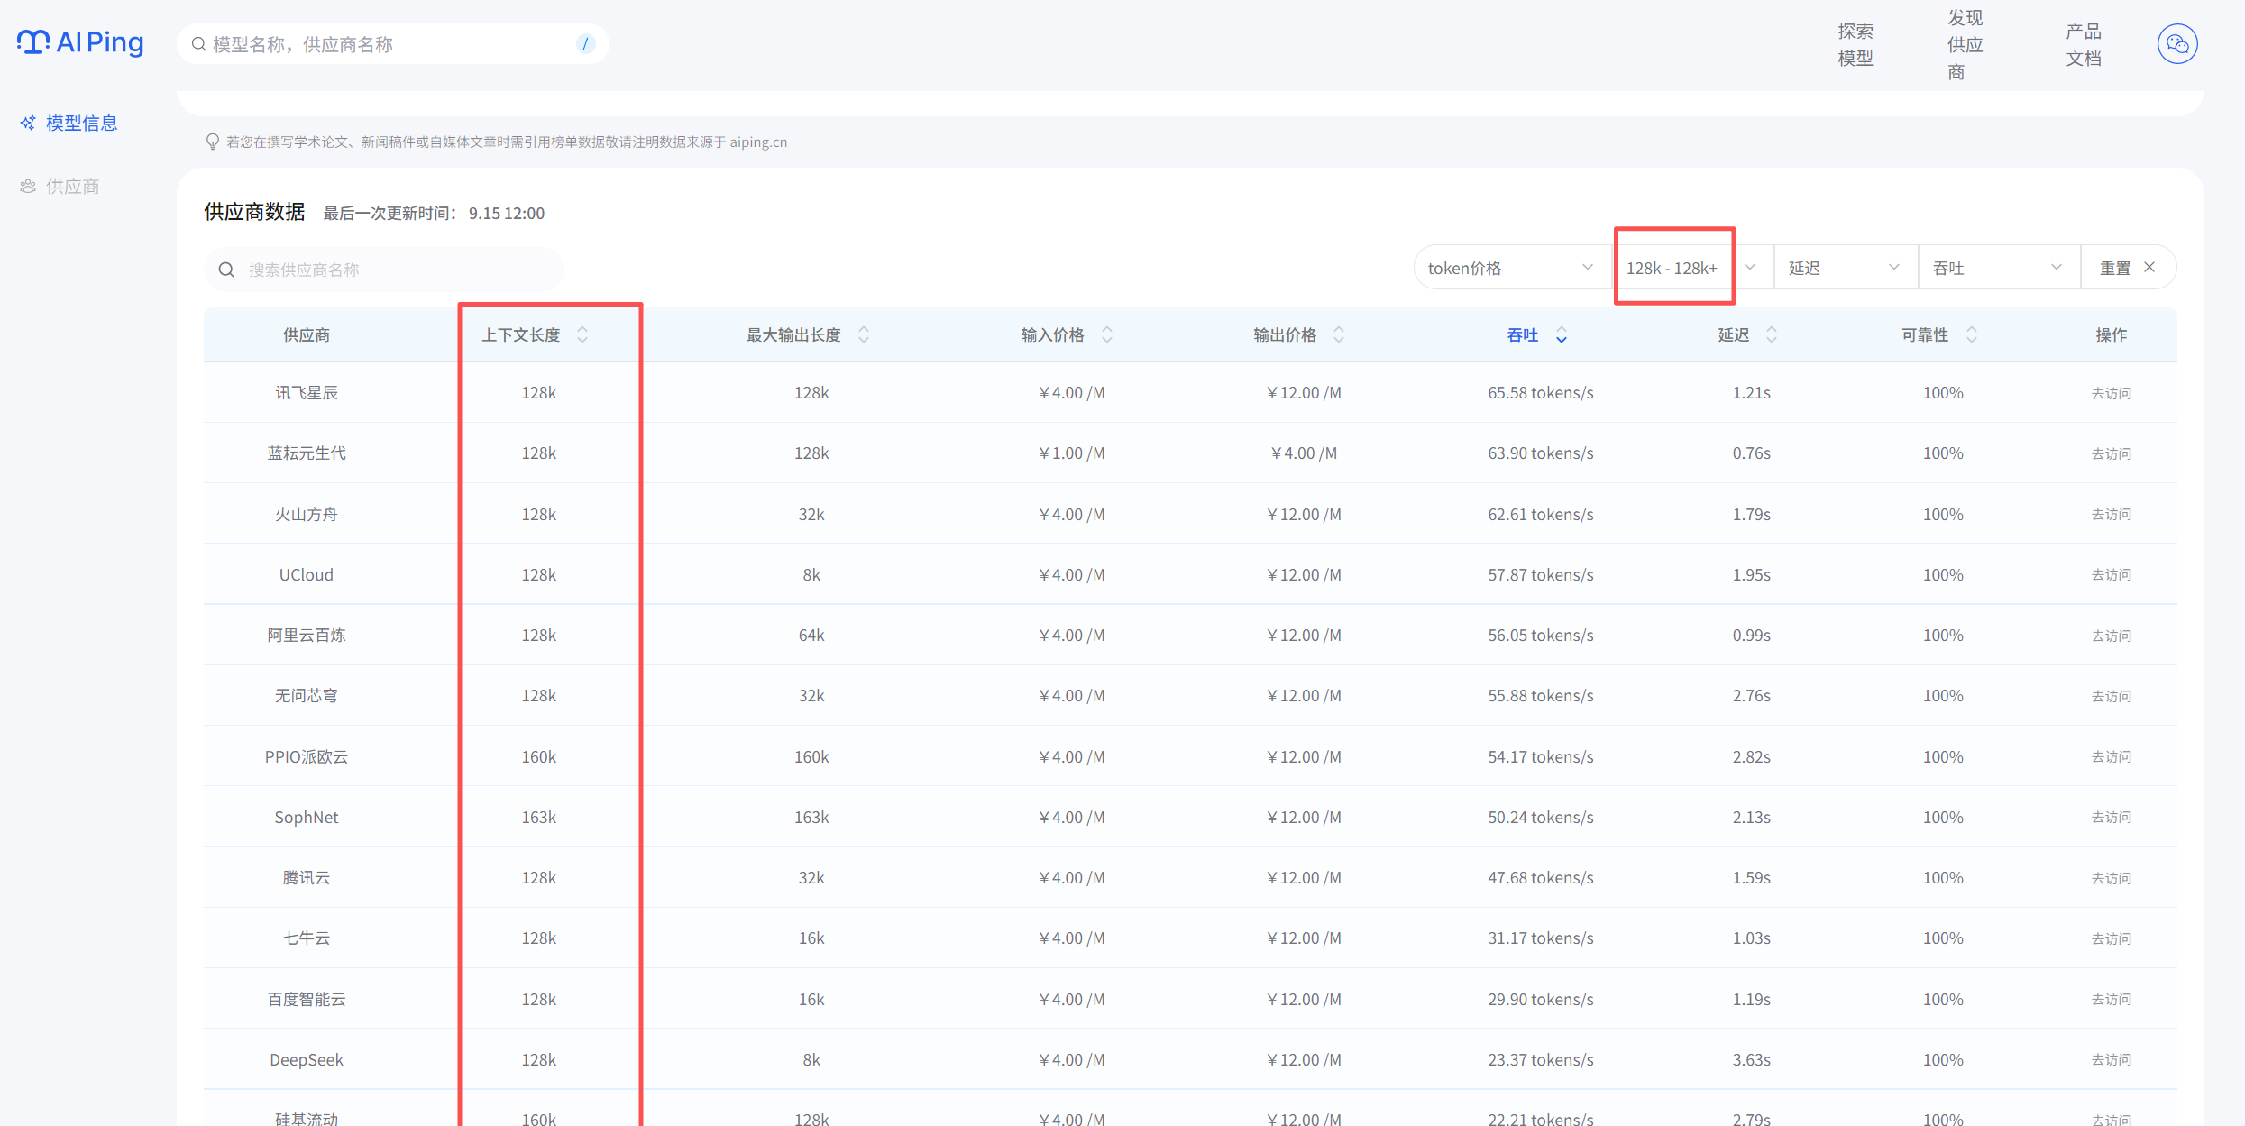Click the 讯飞星辰 supplier name
Image resolution: width=2245 pixels, height=1126 pixels.
tap(307, 392)
